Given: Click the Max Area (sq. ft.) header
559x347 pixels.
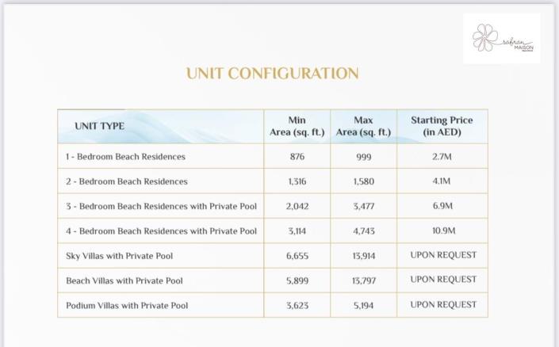Looking at the screenshot, I should (363, 126).
